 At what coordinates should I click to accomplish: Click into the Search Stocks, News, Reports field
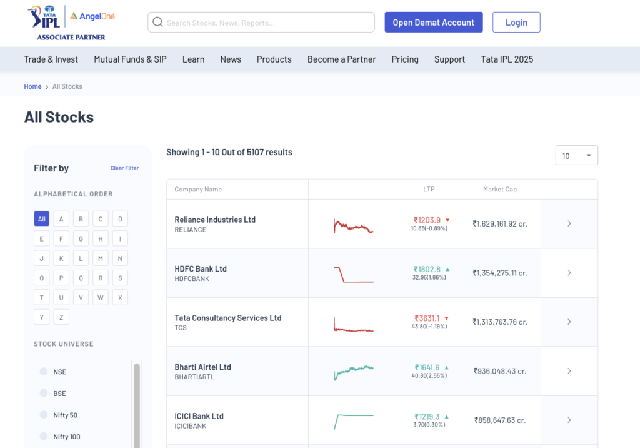[x=261, y=22]
